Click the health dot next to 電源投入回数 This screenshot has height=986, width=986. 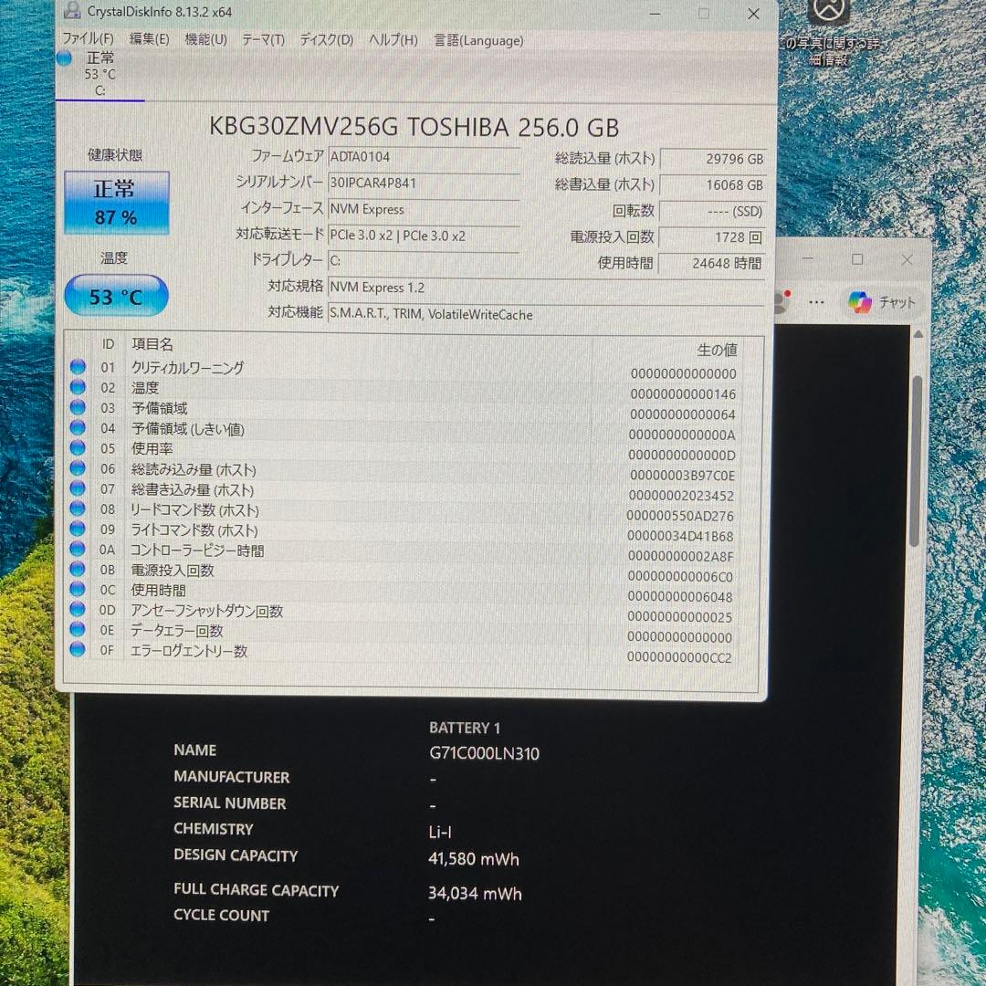[x=78, y=570]
